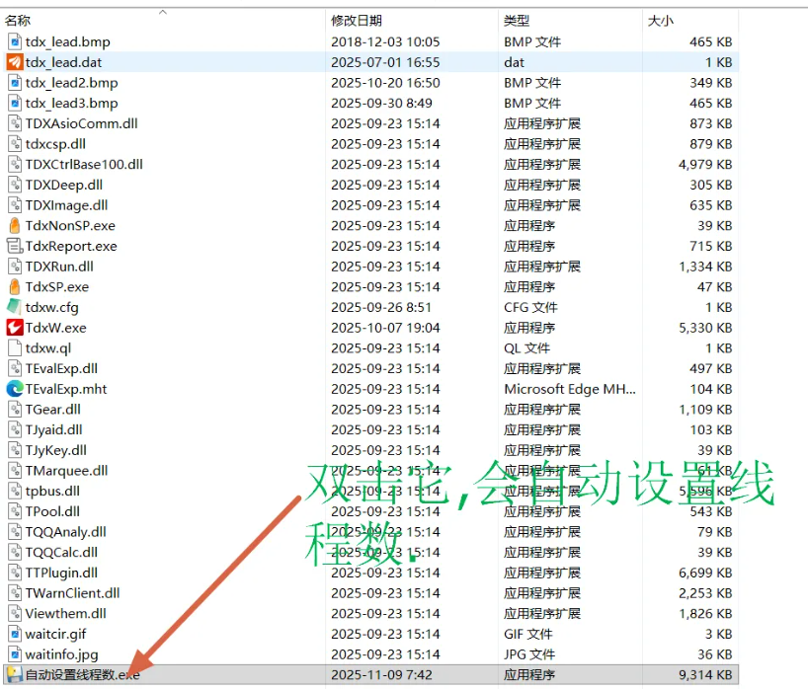Viewport: 808px width, 689px height.
Task: Sort files by the 大小 column
Action: pyautogui.click(x=662, y=18)
